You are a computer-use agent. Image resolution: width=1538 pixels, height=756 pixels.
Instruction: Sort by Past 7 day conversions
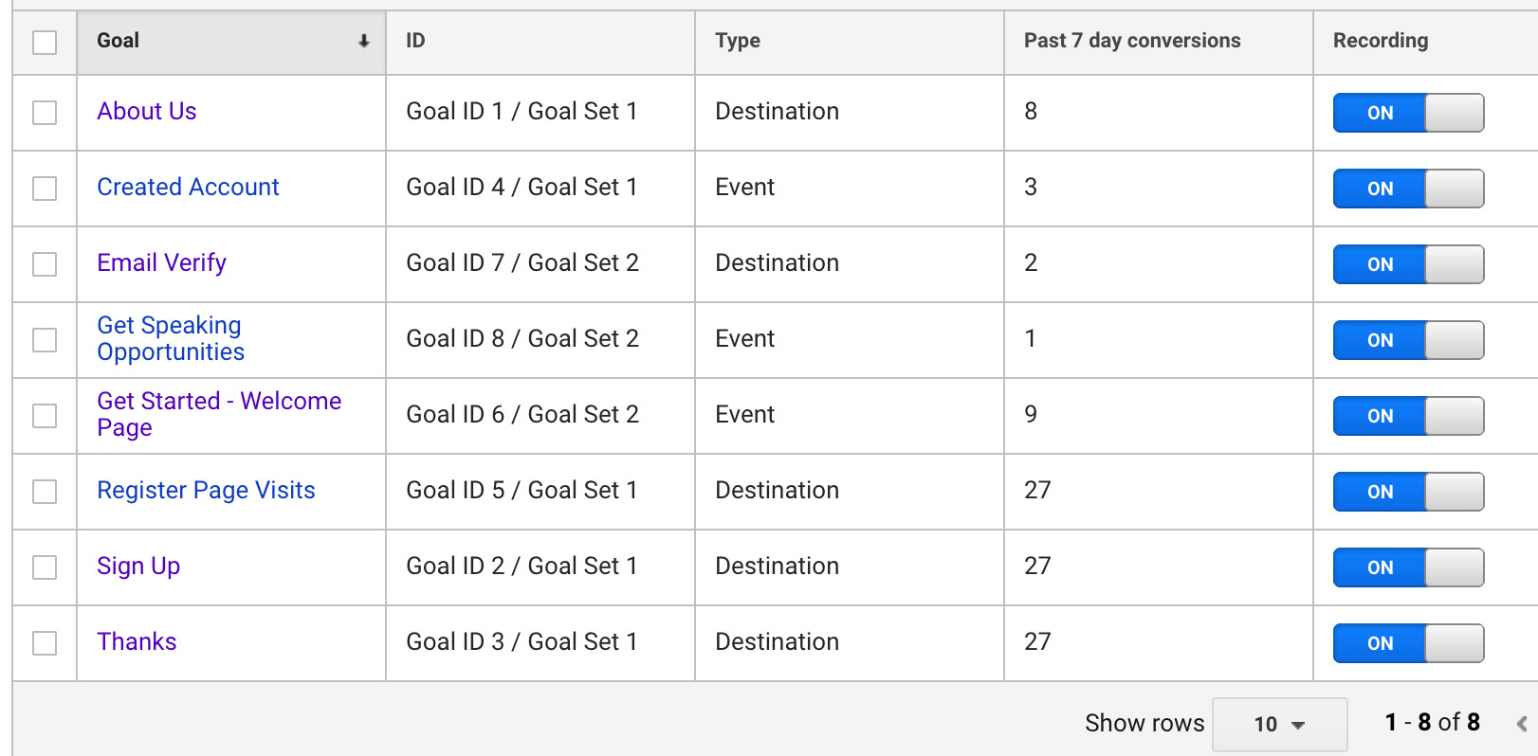pyautogui.click(x=1132, y=41)
